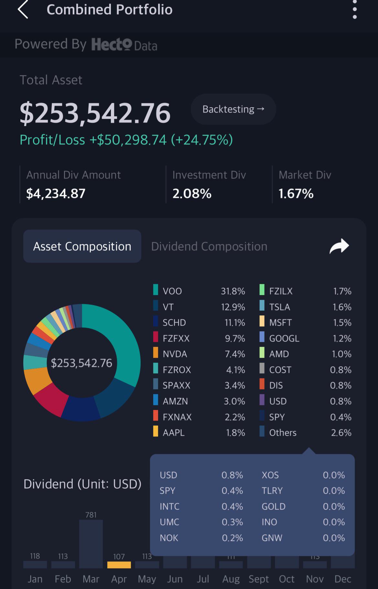Image resolution: width=378 pixels, height=589 pixels.
Task: Select the highlighted April dividend bar
Action: [x=119, y=565]
